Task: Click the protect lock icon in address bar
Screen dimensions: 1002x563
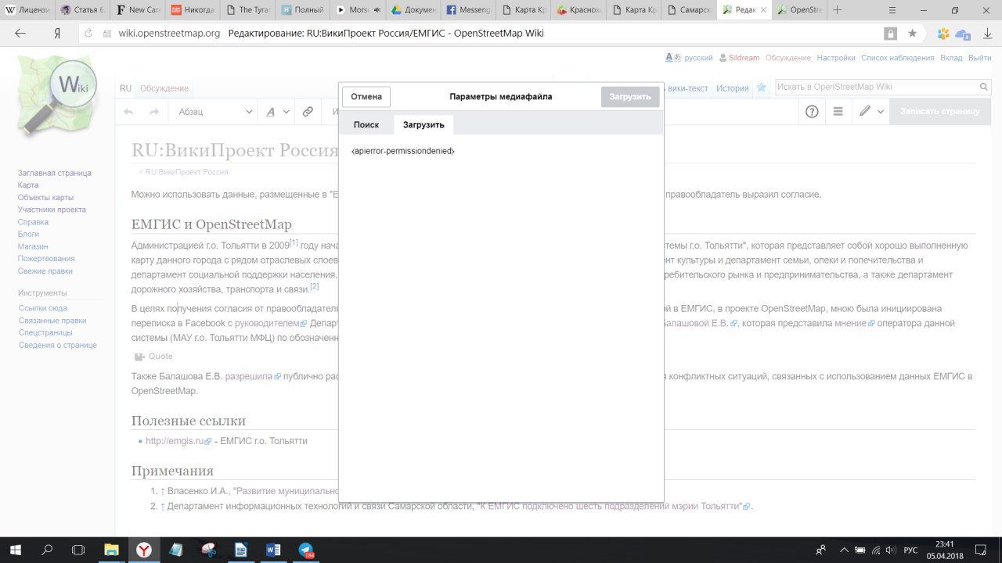Action: pyautogui.click(x=890, y=34)
